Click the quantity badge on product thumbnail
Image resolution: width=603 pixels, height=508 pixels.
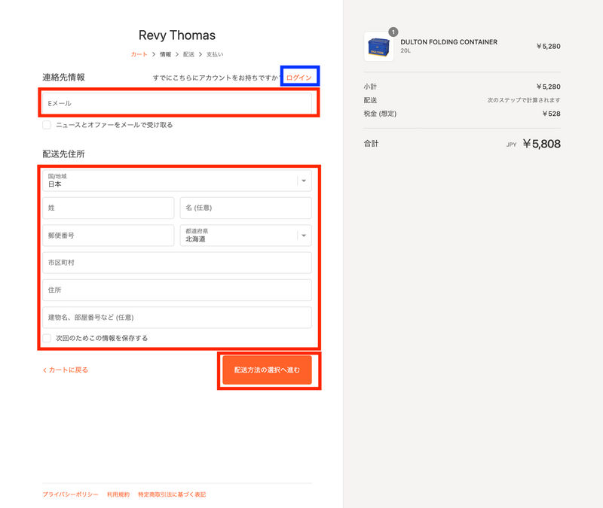click(393, 32)
